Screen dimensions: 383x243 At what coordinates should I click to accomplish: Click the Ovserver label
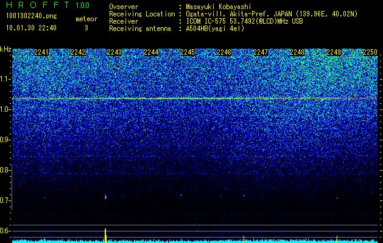[x=124, y=7]
